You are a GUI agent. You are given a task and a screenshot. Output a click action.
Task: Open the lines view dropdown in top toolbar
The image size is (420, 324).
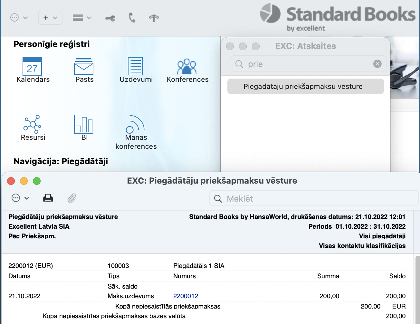coord(82,18)
